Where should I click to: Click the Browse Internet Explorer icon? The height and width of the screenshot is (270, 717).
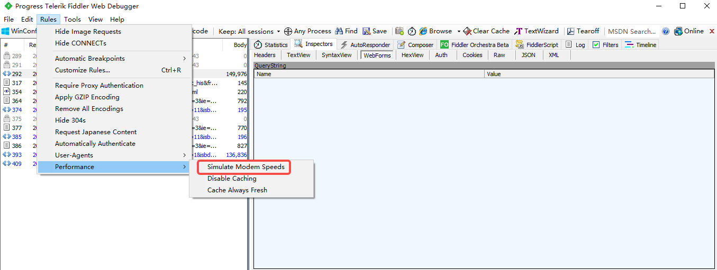pyautogui.click(x=423, y=31)
